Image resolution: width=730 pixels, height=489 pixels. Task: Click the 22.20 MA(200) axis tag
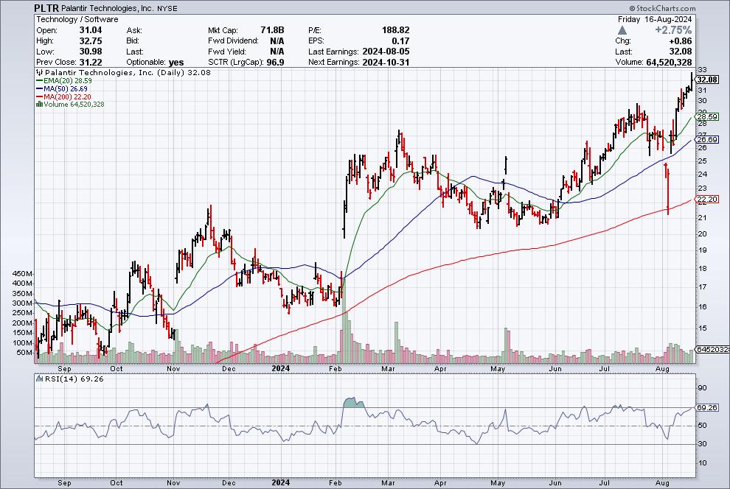[706, 200]
